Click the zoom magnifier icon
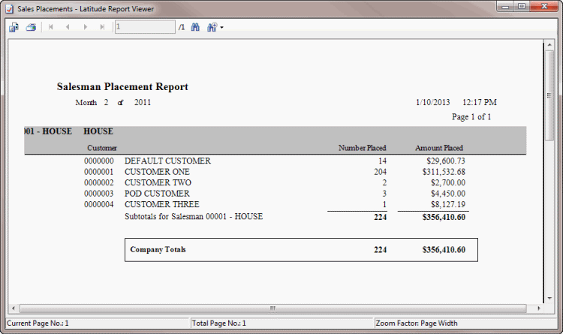 coord(212,27)
